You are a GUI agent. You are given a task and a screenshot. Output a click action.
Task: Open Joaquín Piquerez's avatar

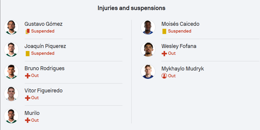(x=11, y=49)
